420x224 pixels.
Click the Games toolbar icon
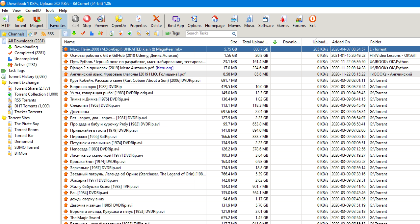click(x=283, y=21)
